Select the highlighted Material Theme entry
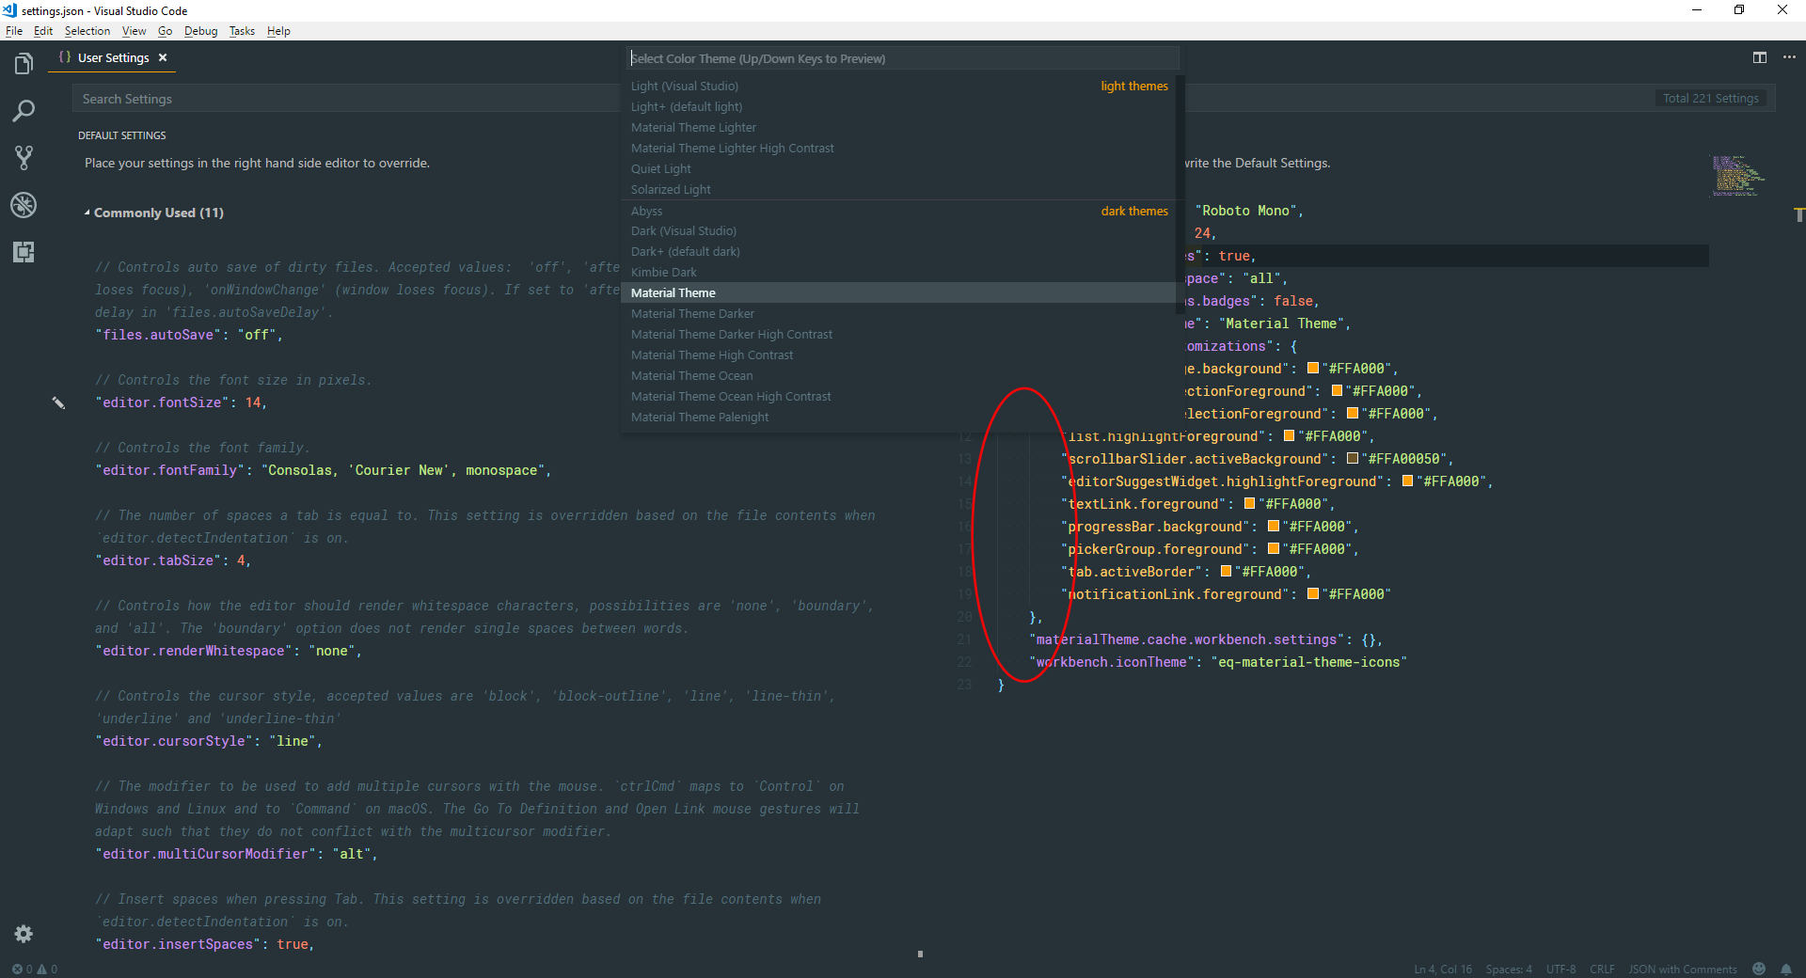 898,292
